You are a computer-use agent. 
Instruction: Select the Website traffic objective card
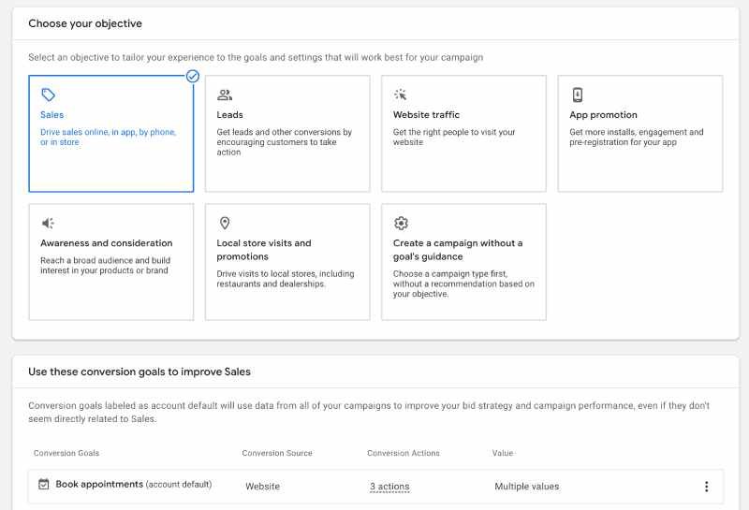(463, 134)
